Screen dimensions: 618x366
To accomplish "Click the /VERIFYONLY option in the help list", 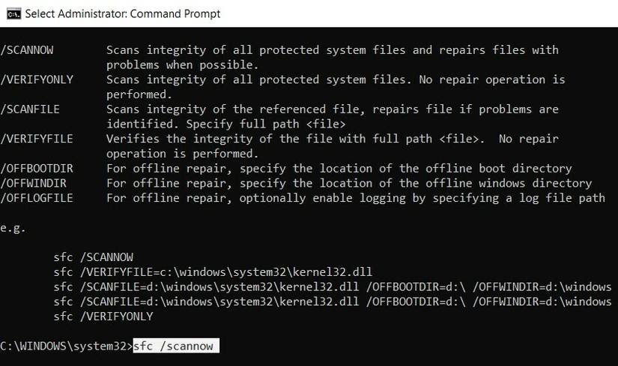I will (x=36, y=79).
